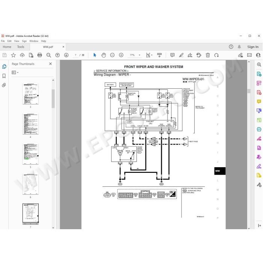Open the Help menu
The width and height of the screenshot is (263, 263).
pyautogui.click(x=44, y=41)
